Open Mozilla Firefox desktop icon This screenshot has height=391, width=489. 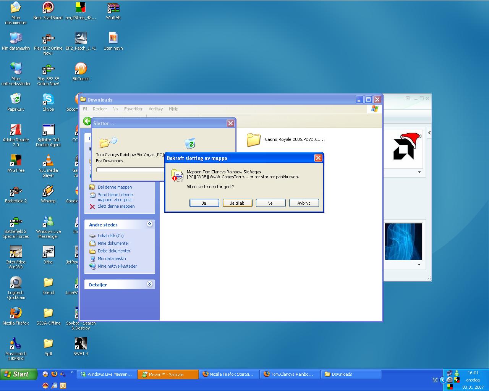pos(16,316)
